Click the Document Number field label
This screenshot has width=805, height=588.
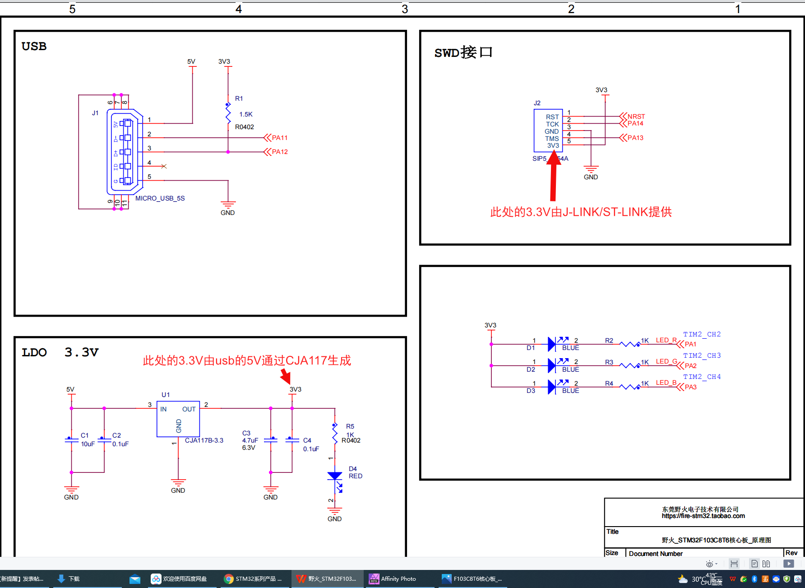656,554
